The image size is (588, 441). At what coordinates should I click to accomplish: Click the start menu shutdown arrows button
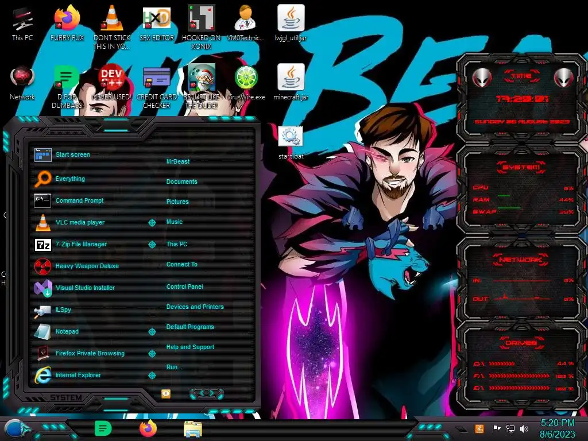pyautogui.click(x=207, y=393)
